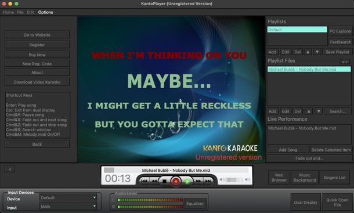
Task: Click the left channel audio level meter
Action: (150, 200)
